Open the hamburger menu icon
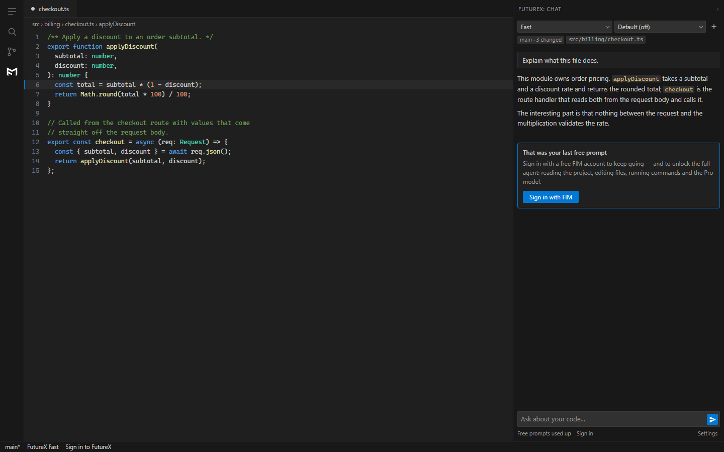Viewport: 724px width, 452px height. (x=12, y=12)
